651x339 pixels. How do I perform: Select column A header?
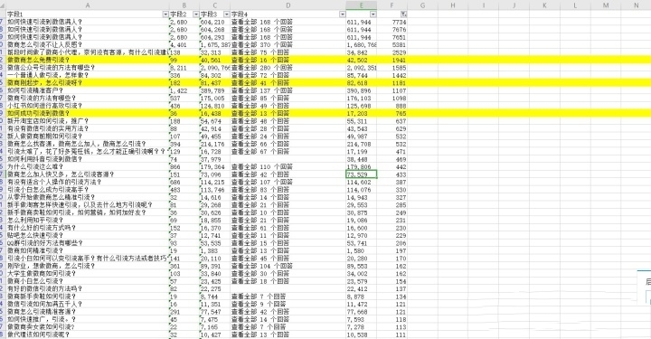coord(87,5)
